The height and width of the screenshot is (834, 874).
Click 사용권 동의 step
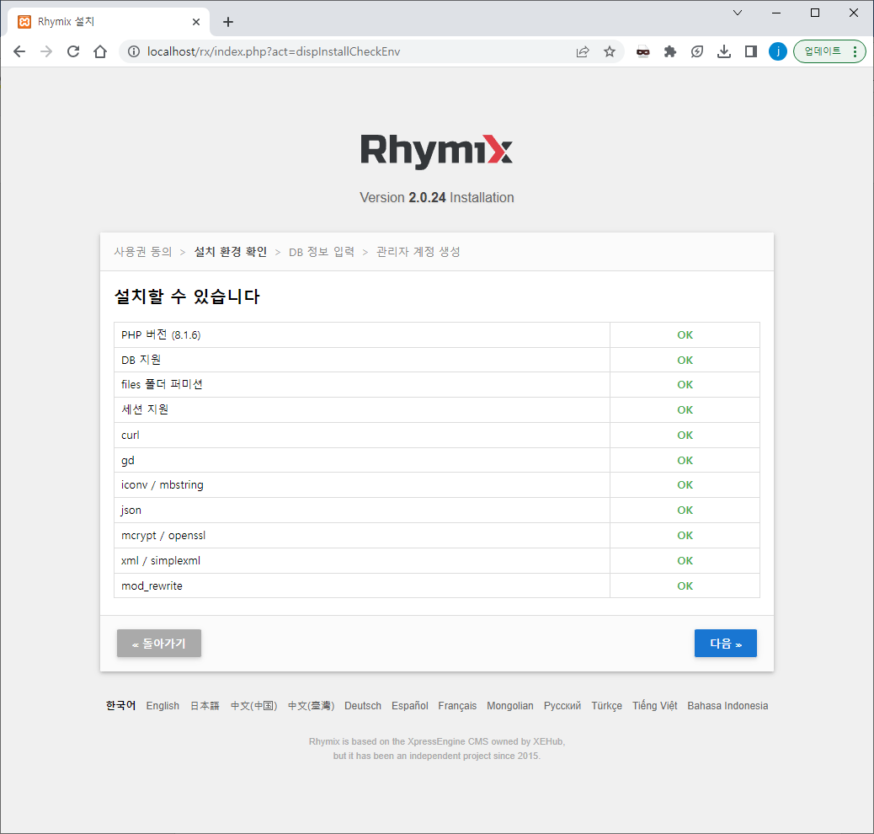pos(142,252)
